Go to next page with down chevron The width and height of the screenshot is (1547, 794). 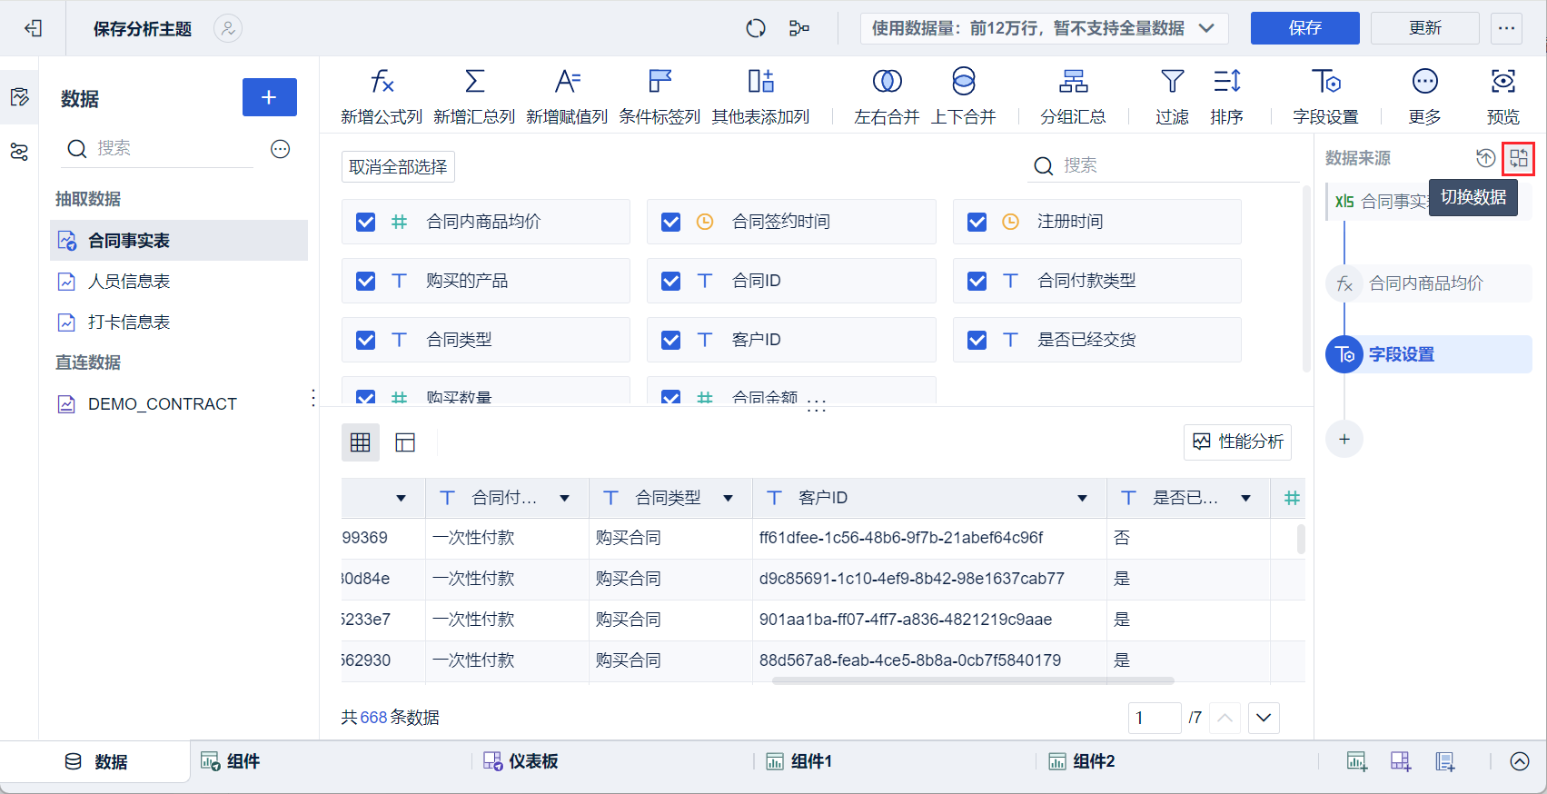point(1264,718)
